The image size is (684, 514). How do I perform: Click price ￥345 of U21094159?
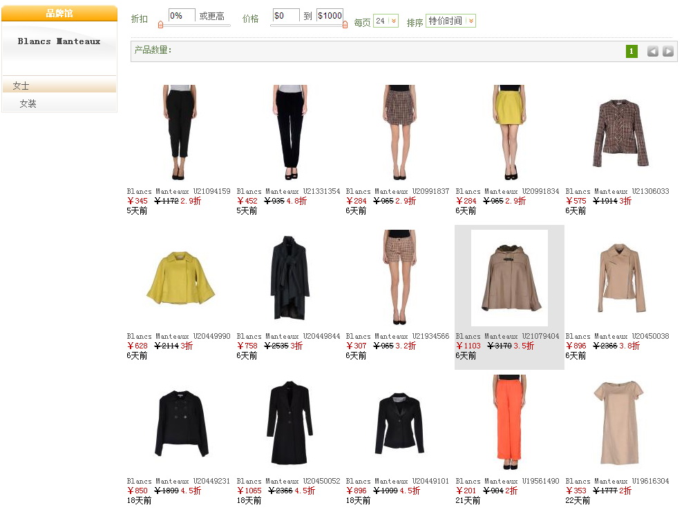[137, 201]
